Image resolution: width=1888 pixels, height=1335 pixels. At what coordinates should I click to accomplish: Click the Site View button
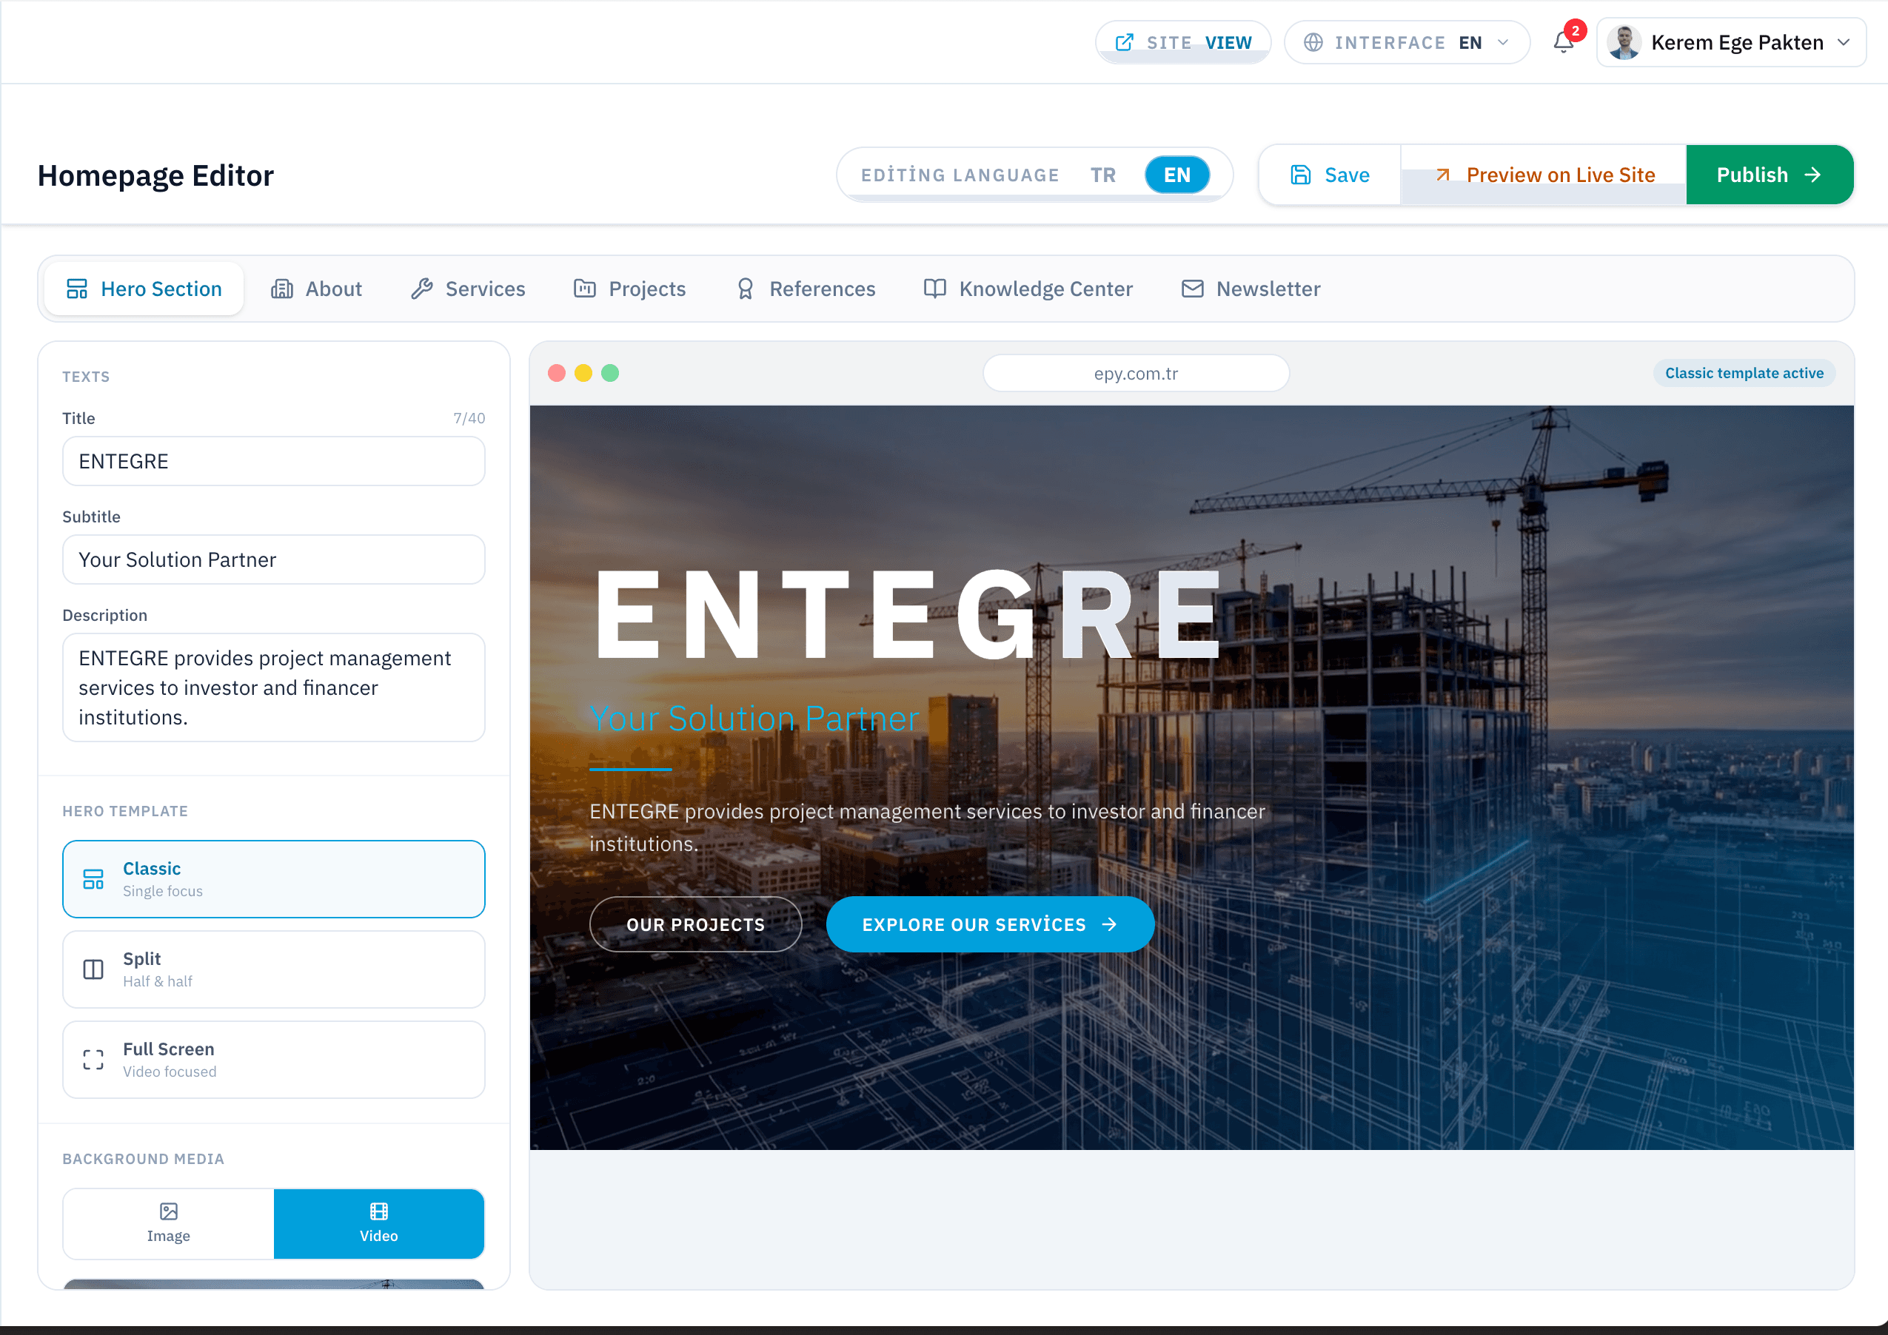(x=1183, y=42)
